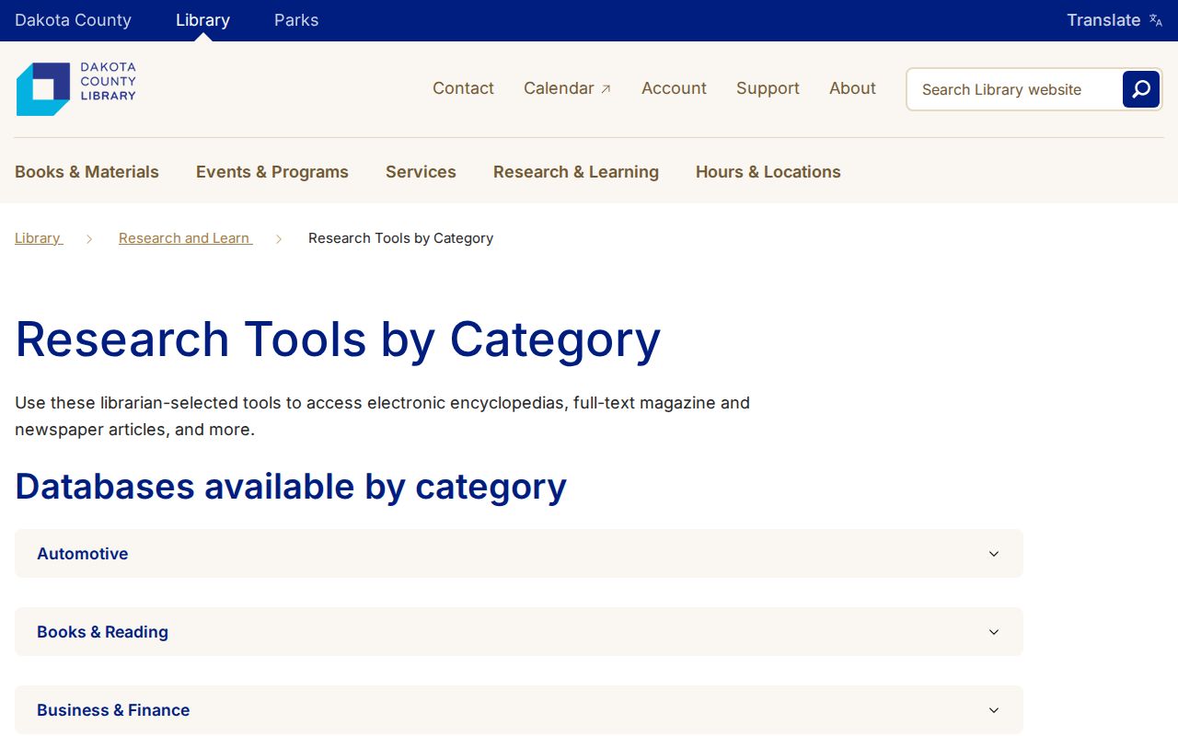Viewport: 1178px width, 736px height.
Task: Open the Support link
Action: pos(768,88)
